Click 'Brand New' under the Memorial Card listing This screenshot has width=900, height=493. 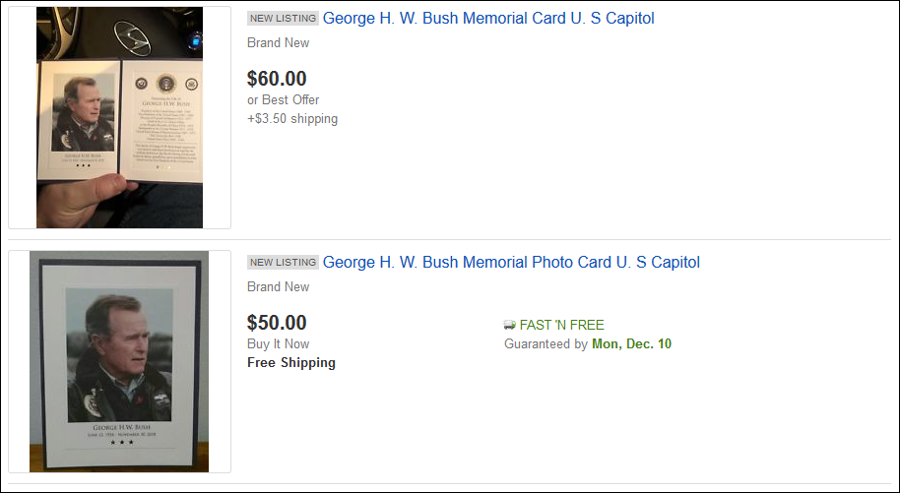tap(278, 43)
